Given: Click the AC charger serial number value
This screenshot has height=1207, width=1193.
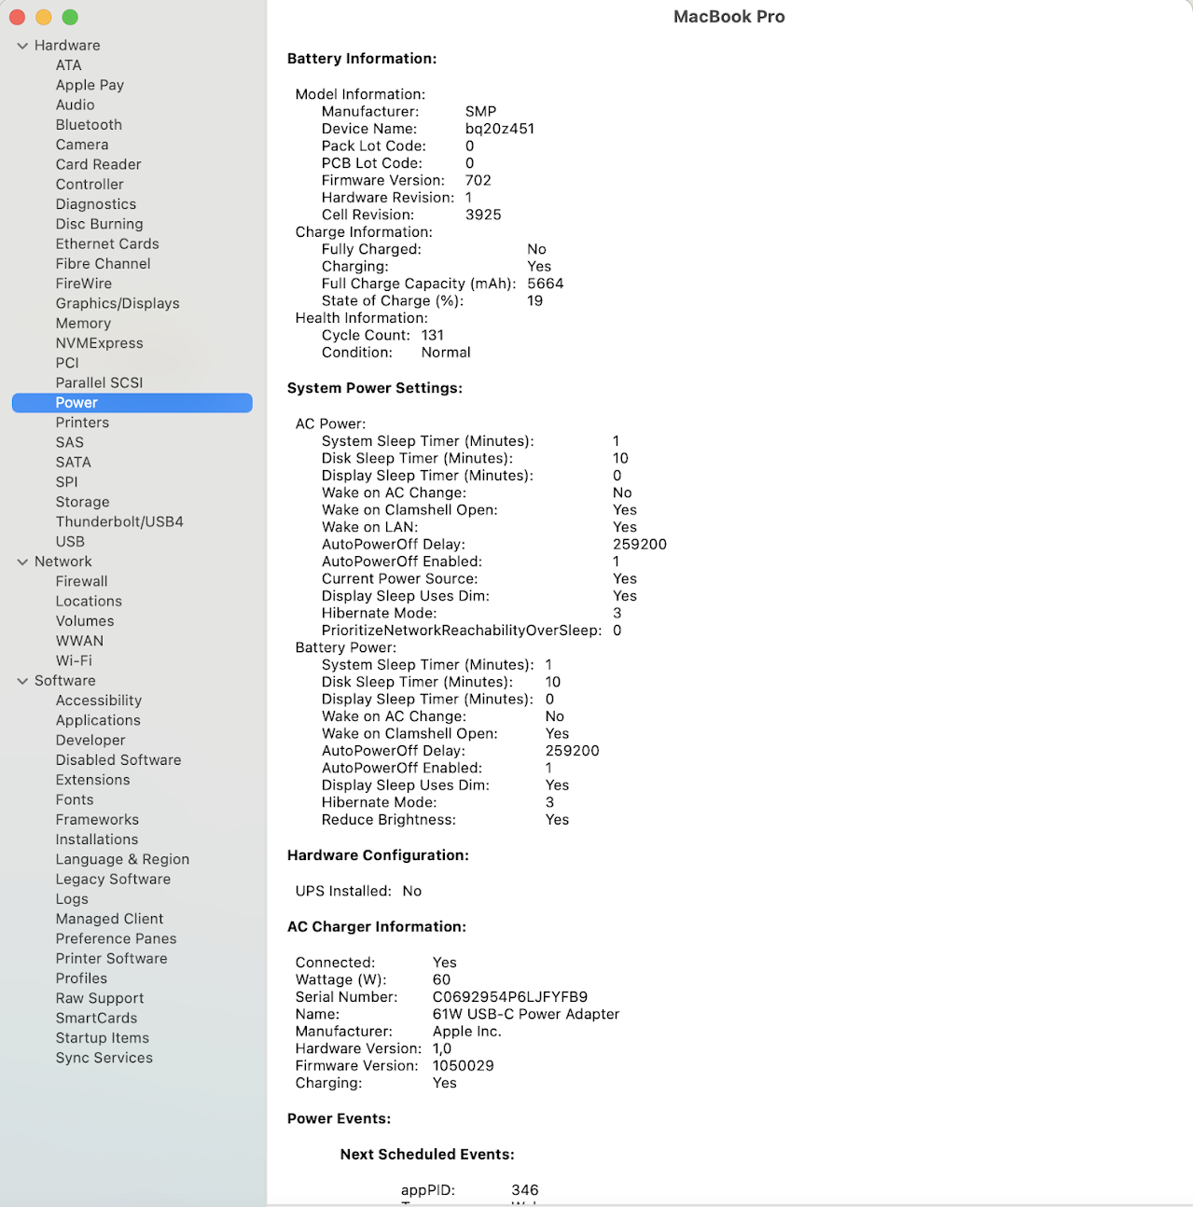Looking at the screenshot, I should coord(510,997).
